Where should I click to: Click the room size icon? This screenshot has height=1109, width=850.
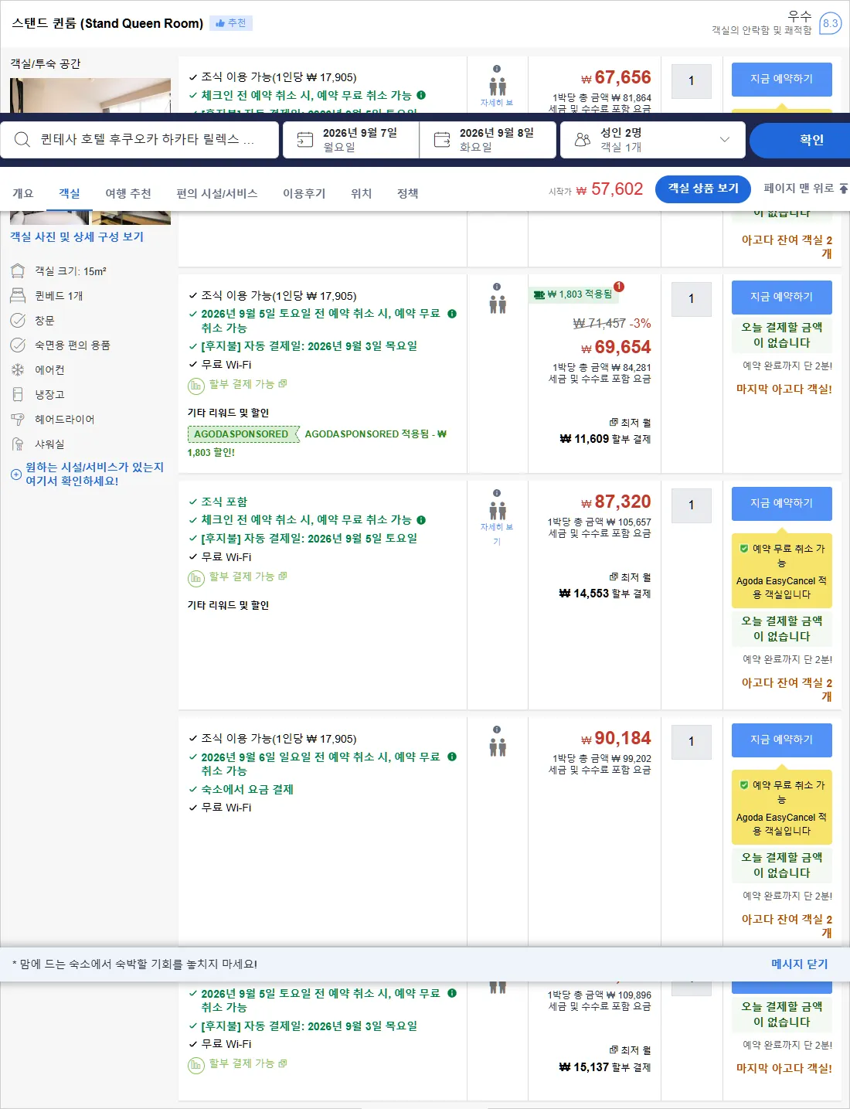tap(18, 271)
